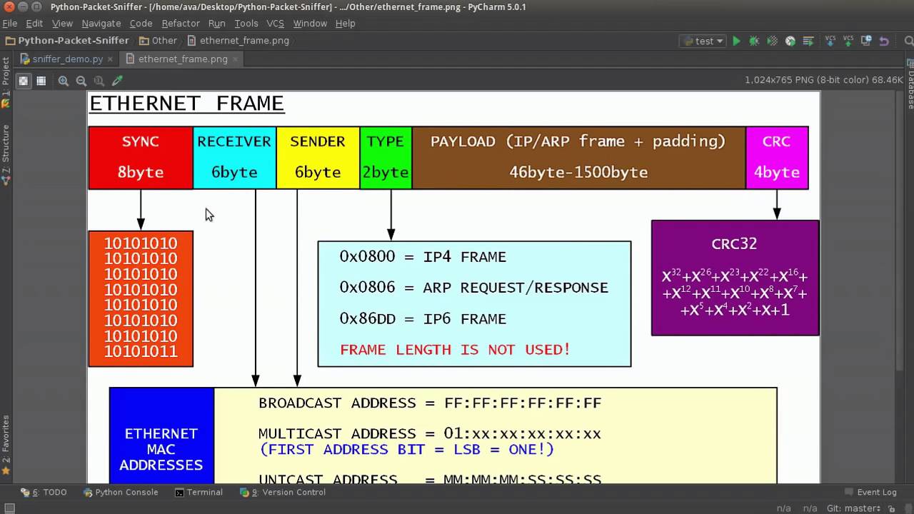Open the Tools menu

[246, 23]
